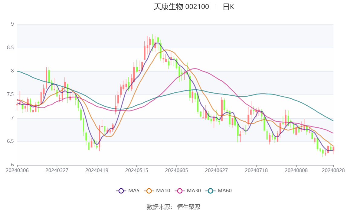
Task: Click the 20240605 date axis label
Action: pos(177,170)
